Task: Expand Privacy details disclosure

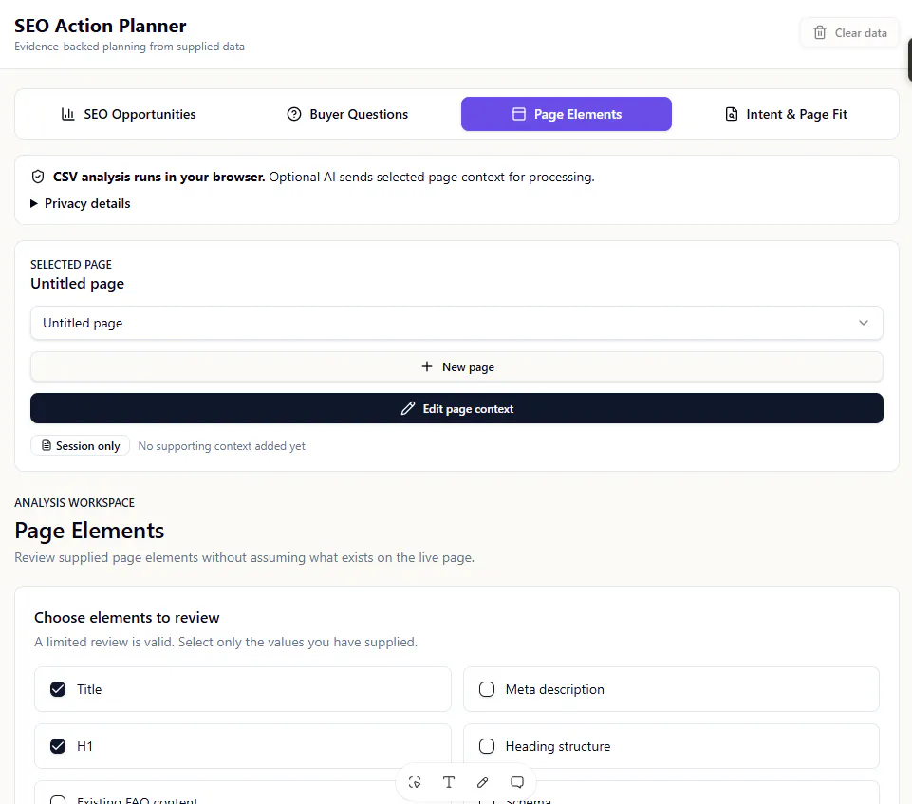Action: [x=81, y=204]
